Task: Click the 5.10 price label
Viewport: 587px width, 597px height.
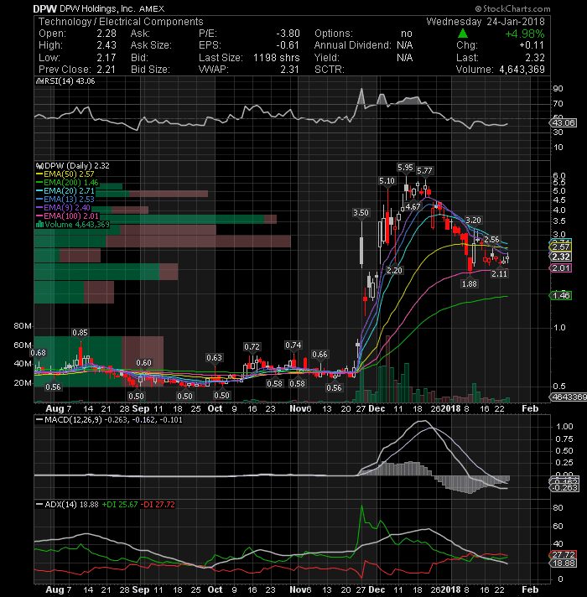Action: (x=387, y=181)
